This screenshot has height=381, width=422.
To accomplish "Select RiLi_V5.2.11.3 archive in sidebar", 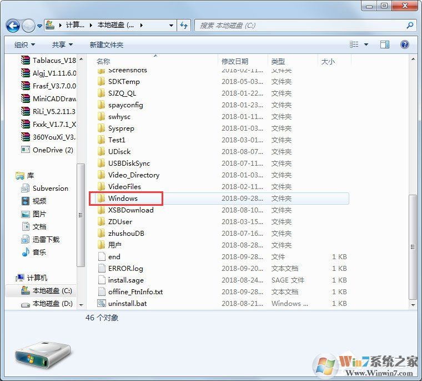I will pyautogui.click(x=48, y=111).
